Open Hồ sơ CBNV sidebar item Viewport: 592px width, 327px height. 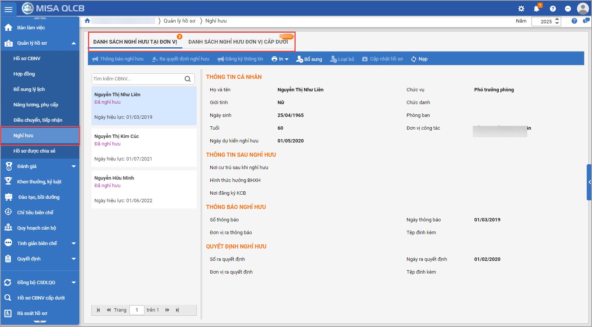[40, 58]
